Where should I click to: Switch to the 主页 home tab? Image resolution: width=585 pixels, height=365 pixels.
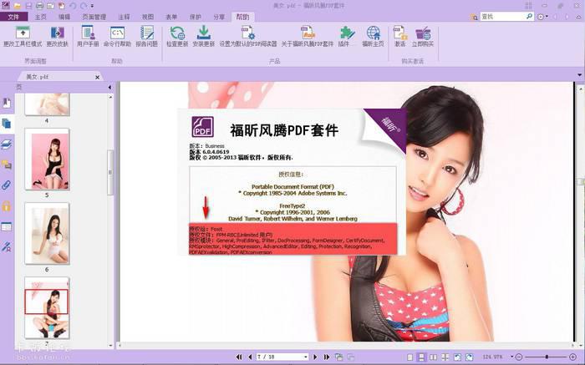(41, 17)
